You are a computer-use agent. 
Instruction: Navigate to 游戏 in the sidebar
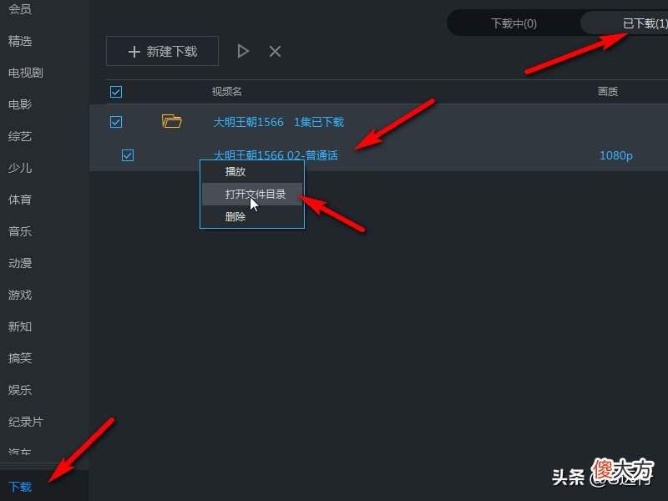tap(19, 295)
